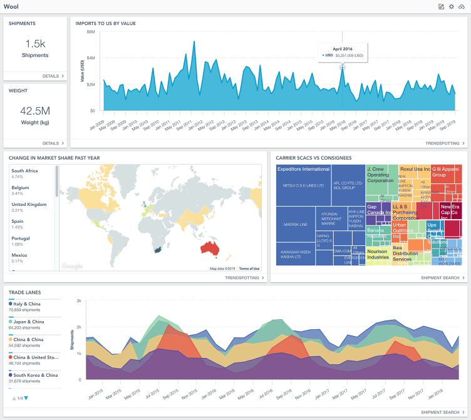
Task: Go to next page of trade lanes legend
Action: (x=26, y=398)
